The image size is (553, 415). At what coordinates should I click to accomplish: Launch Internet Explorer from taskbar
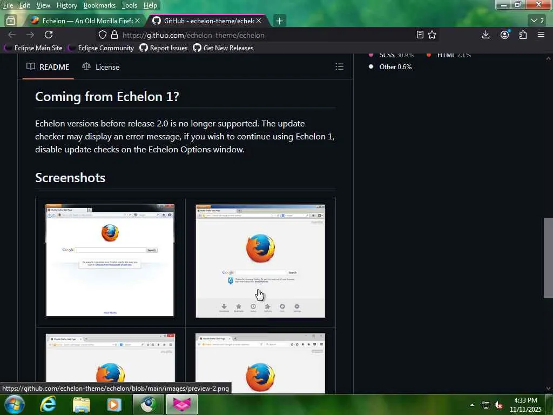[48, 404]
